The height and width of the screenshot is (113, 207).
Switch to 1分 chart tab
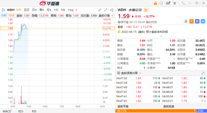click(56, 10)
